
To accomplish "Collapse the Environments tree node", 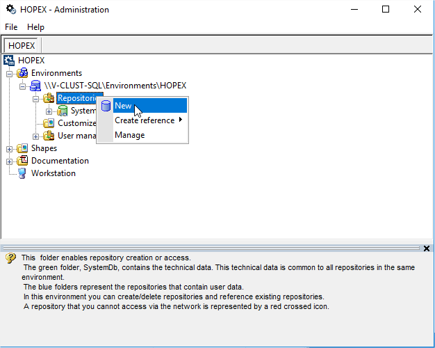I will (10, 73).
